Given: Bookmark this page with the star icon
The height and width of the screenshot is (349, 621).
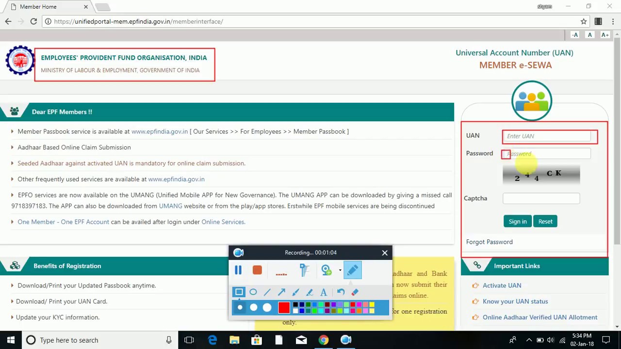Looking at the screenshot, I should pyautogui.click(x=584, y=21).
